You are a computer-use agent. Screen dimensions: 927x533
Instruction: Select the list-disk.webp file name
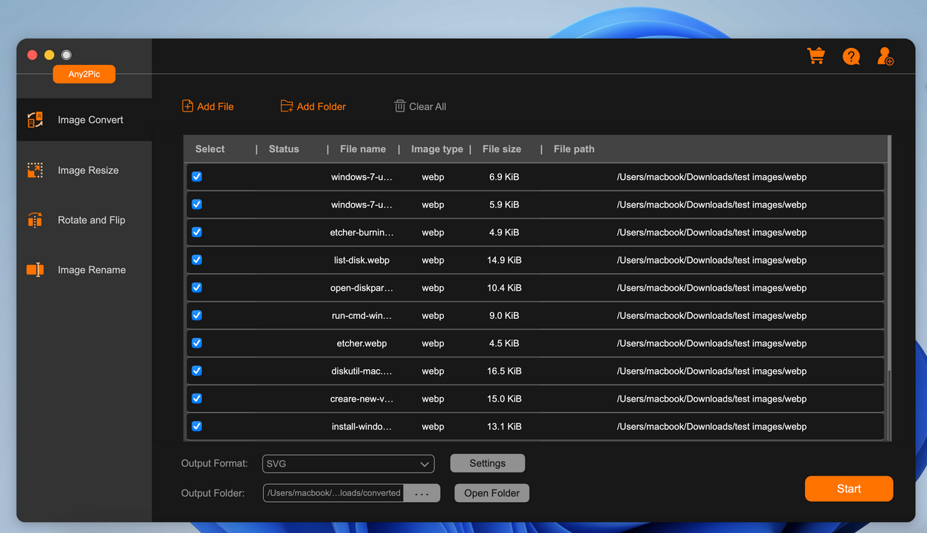361,260
